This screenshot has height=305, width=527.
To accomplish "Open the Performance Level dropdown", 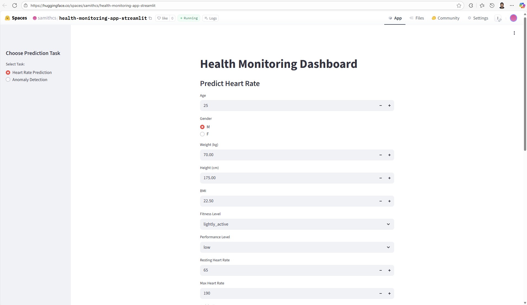I will (x=297, y=247).
